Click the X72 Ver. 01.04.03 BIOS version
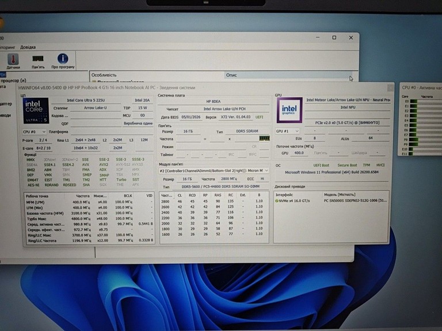442x331 pixels. coord(235,117)
